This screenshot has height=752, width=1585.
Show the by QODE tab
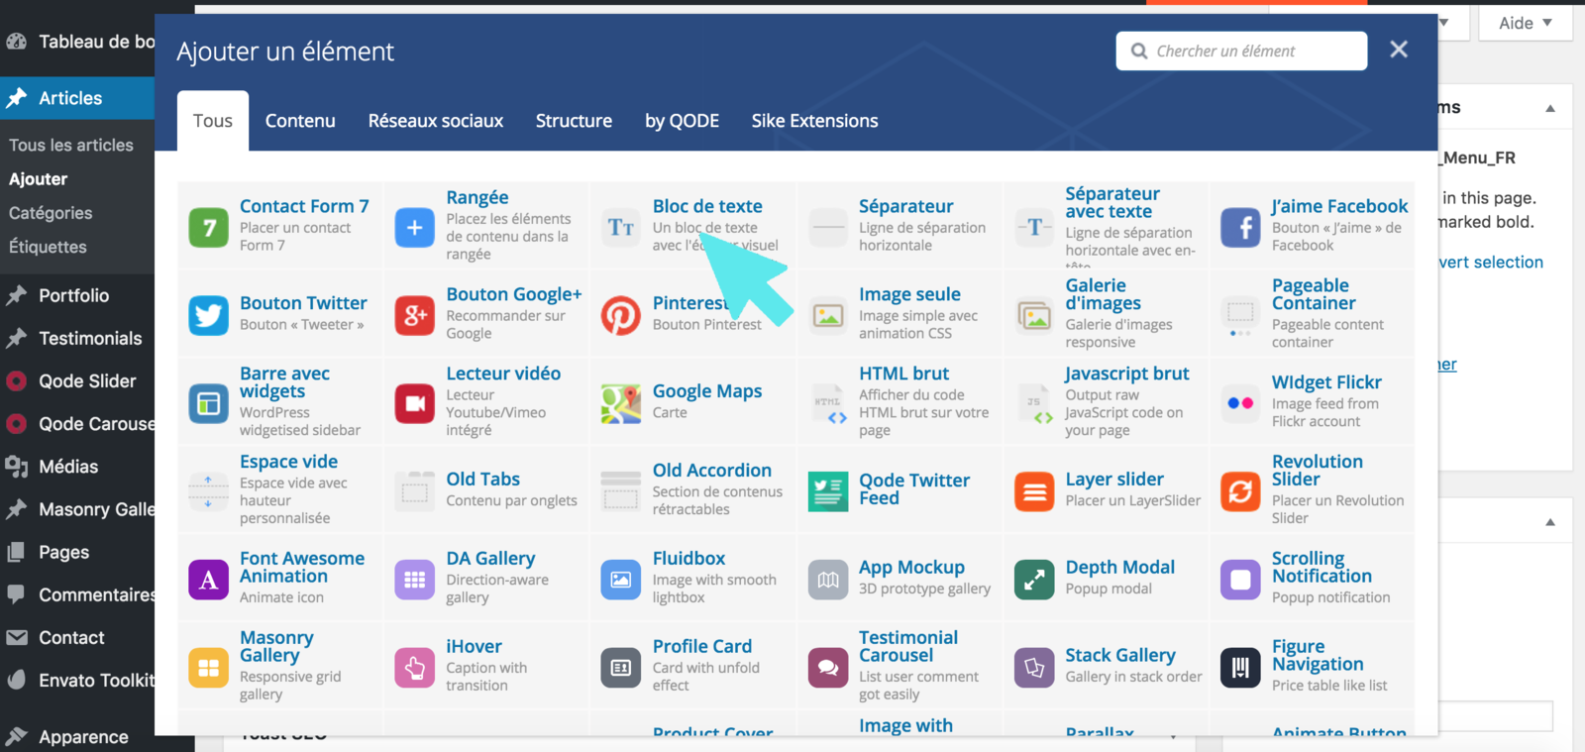point(682,121)
